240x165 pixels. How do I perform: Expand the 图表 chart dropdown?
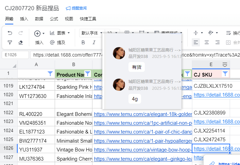coord(60,33)
